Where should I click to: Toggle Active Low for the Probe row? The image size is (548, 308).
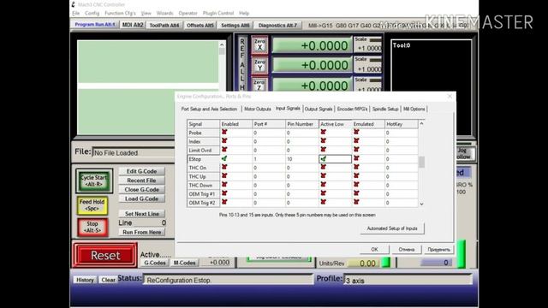pyautogui.click(x=324, y=133)
